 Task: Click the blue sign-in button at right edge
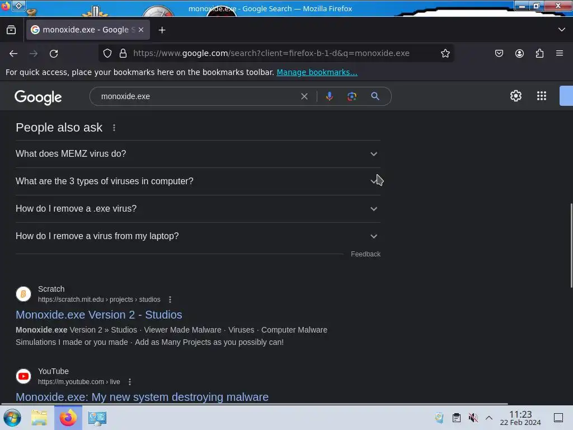point(566,96)
